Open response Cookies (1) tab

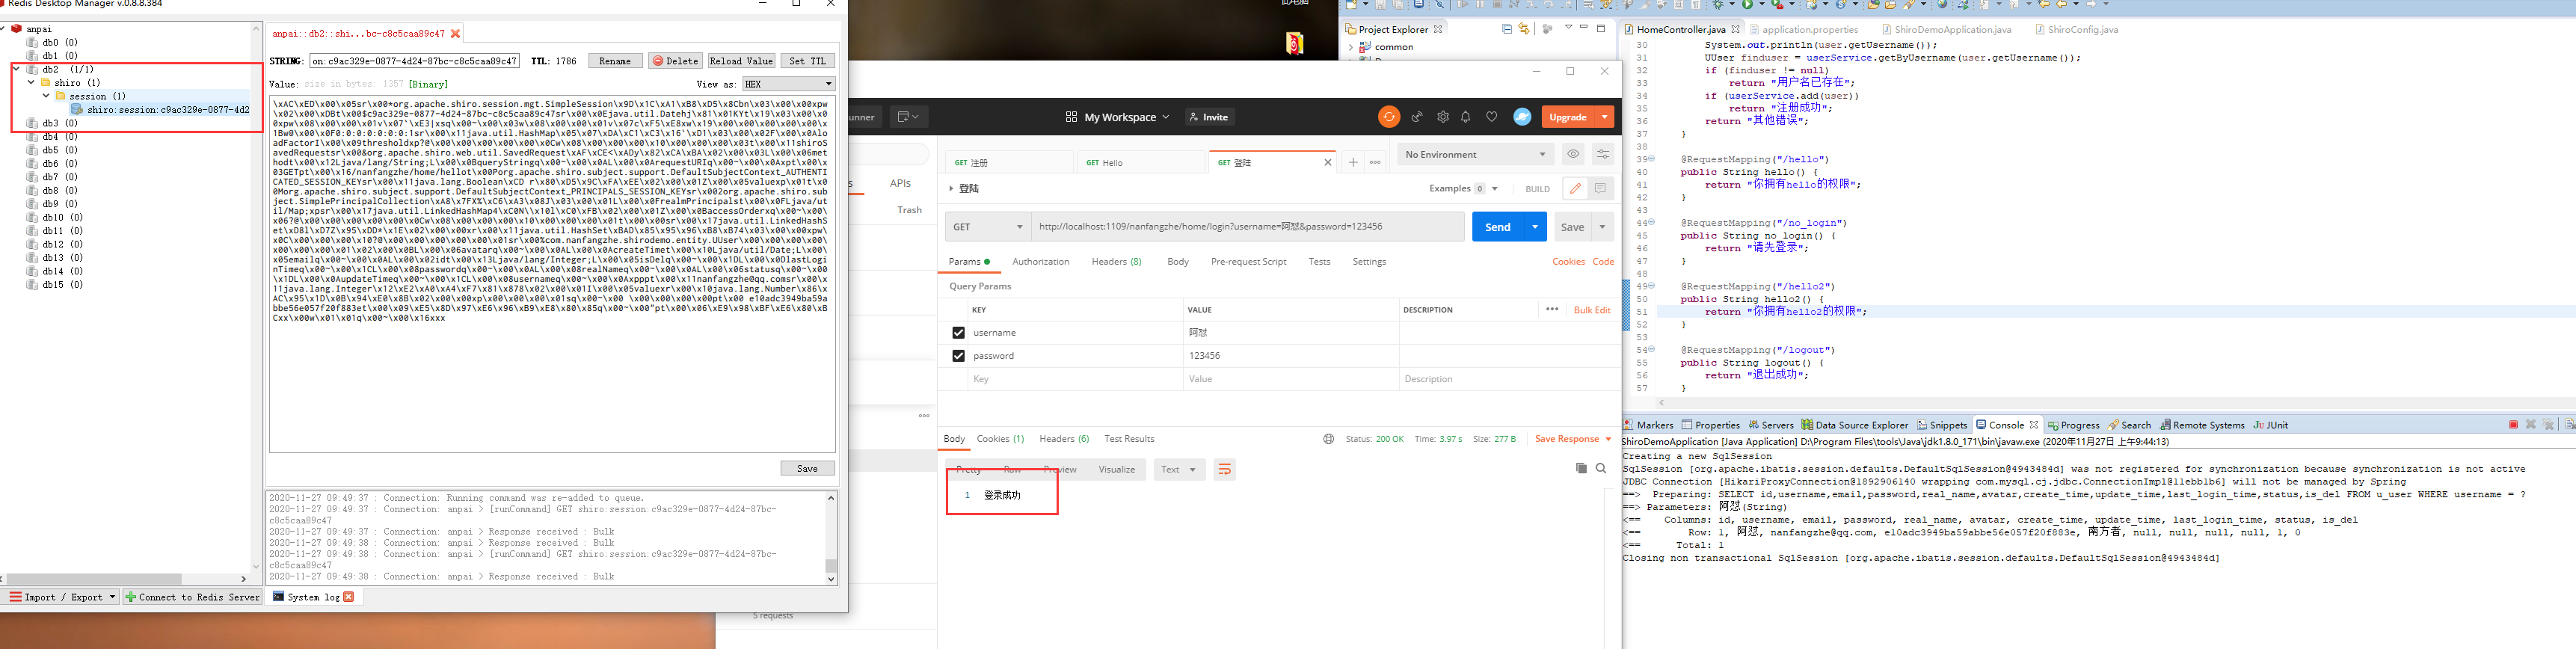(x=1000, y=439)
